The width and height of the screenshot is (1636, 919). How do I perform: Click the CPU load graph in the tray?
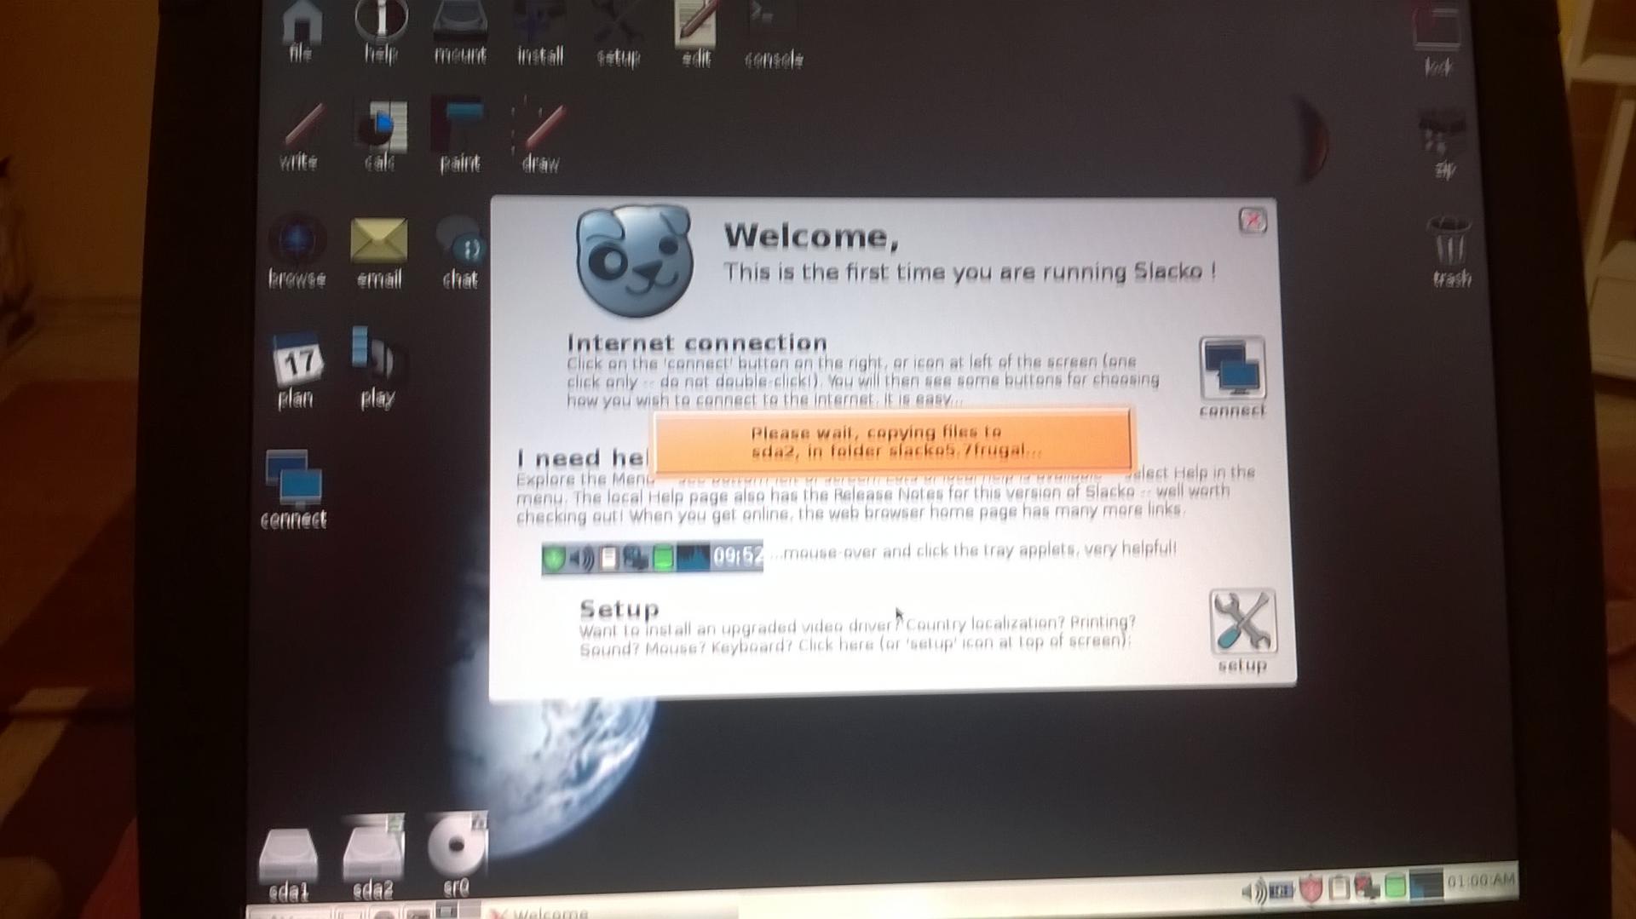(1426, 883)
